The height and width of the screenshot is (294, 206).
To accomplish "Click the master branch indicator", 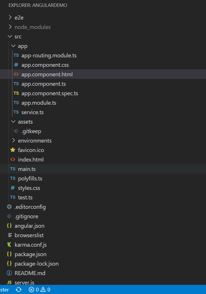I will pos(4,290).
